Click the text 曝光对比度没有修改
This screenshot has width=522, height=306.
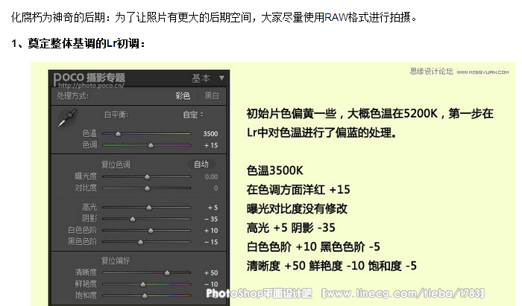[297, 209]
